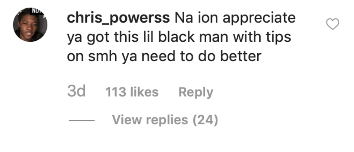The height and width of the screenshot is (152, 354).
Task: Unfold the thread with View replies
Action: click(165, 120)
